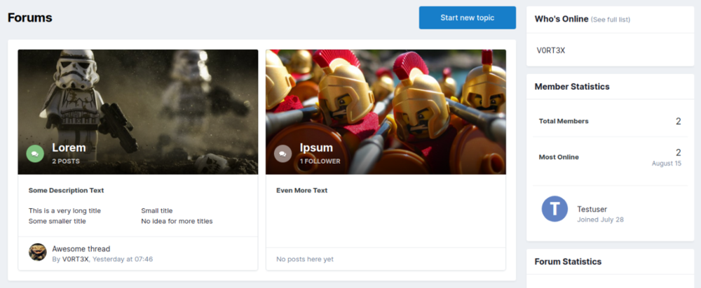Click the 'Yesterday at 07:46' timestamp
The image size is (701, 288).
click(123, 259)
